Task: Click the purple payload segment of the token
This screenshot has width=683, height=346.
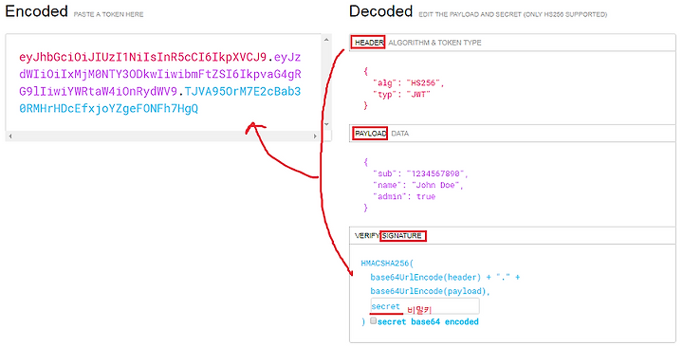Action: (x=160, y=74)
